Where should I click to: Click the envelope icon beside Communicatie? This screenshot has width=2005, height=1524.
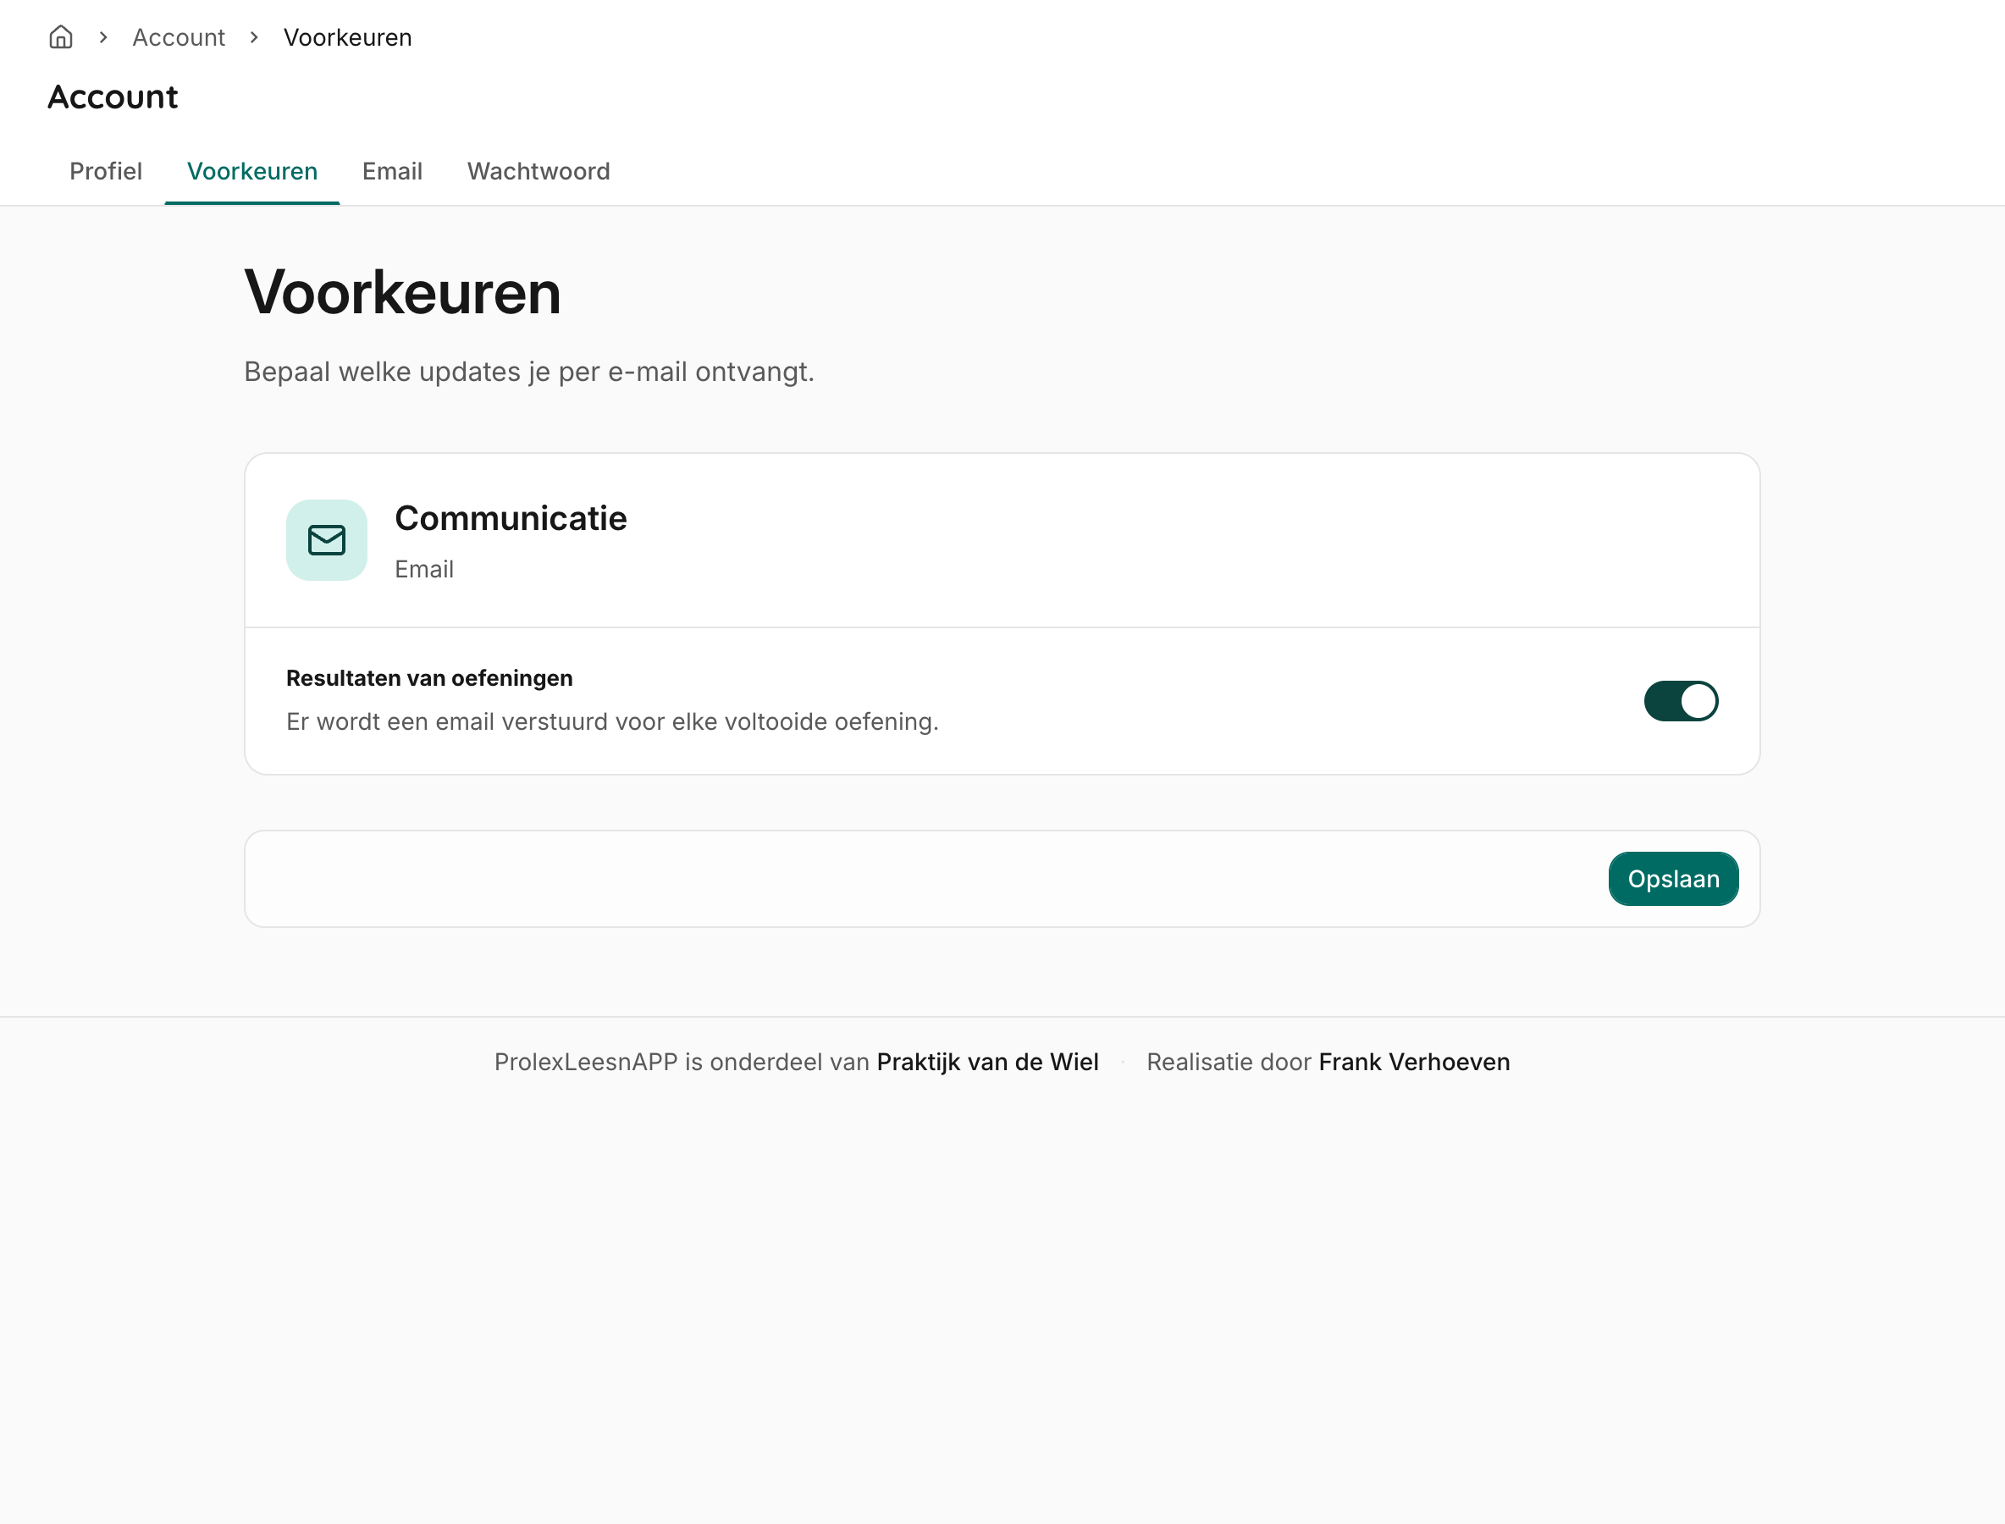pyautogui.click(x=327, y=540)
